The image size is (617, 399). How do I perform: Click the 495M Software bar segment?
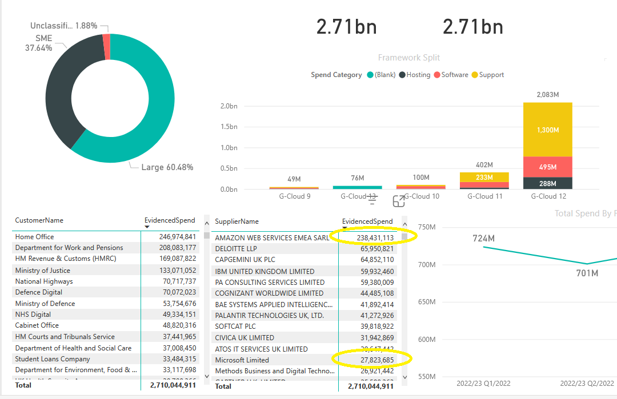tap(548, 167)
